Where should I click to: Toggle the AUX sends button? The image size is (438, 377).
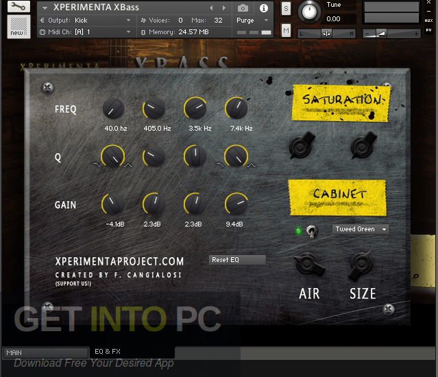point(428,21)
